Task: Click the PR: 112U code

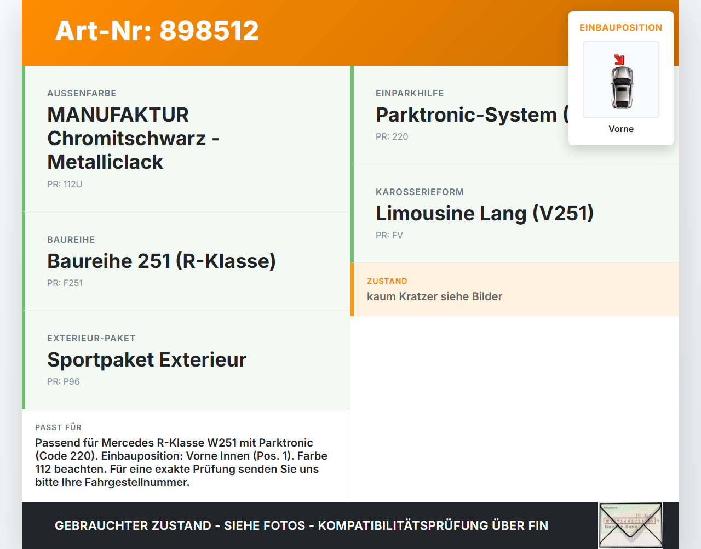Action: (x=65, y=184)
